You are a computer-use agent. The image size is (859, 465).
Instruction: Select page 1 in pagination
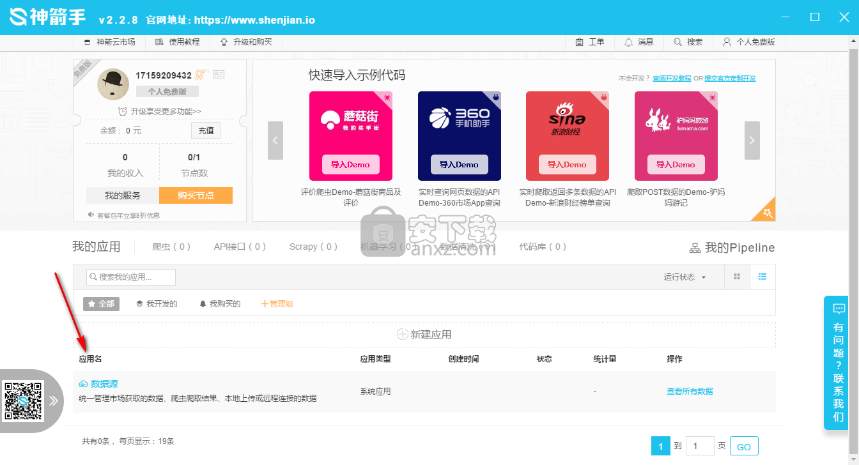(x=661, y=446)
